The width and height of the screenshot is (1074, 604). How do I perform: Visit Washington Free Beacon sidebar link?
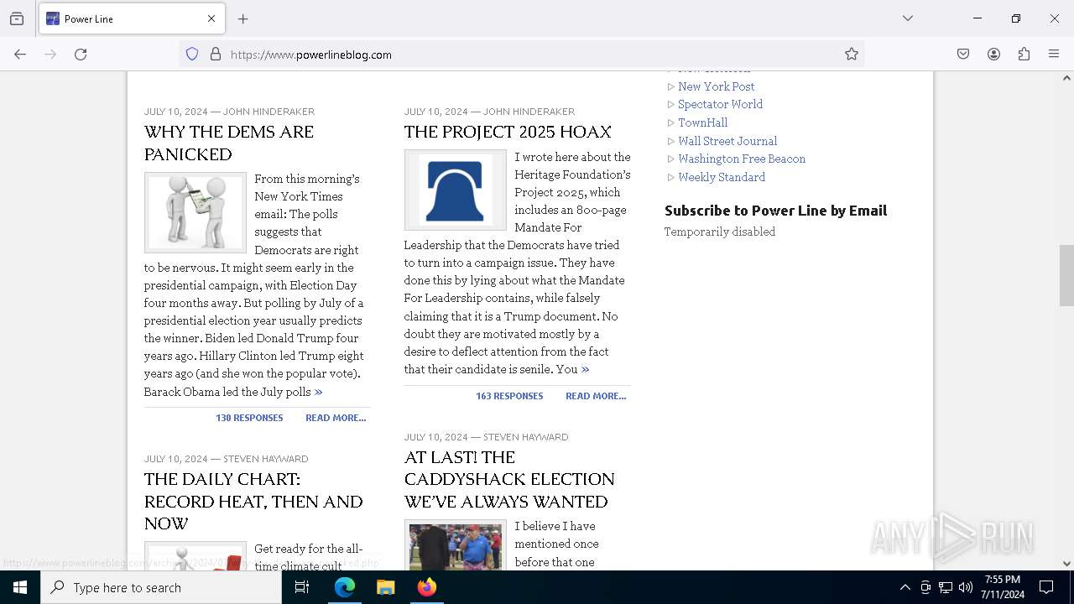[742, 159]
